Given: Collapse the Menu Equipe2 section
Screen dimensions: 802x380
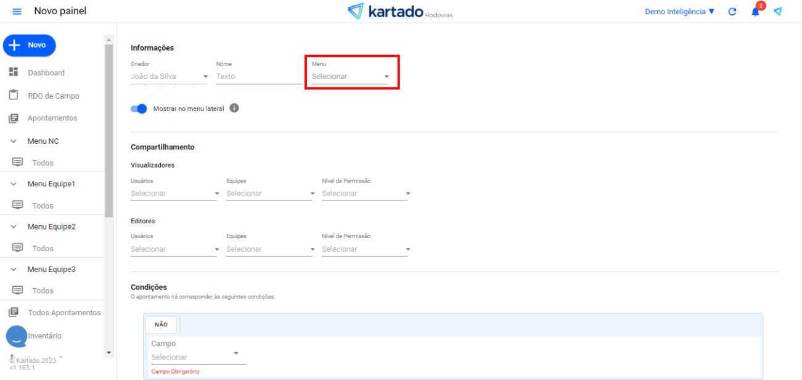Looking at the screenshot, I should 14,227.
